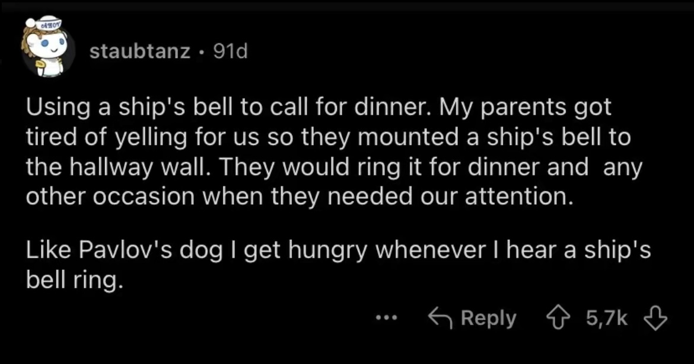Screen dimensions: 694x364
Task: Click the dot separator after the username
Action: pyautogui.click(x=202, y=52)
